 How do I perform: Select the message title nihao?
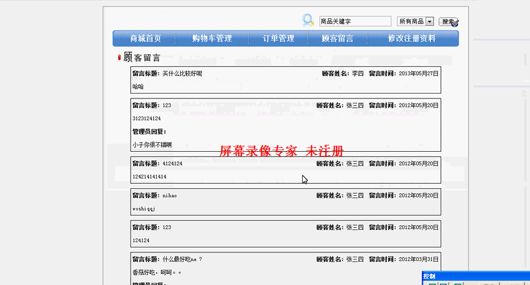(170, 196)
